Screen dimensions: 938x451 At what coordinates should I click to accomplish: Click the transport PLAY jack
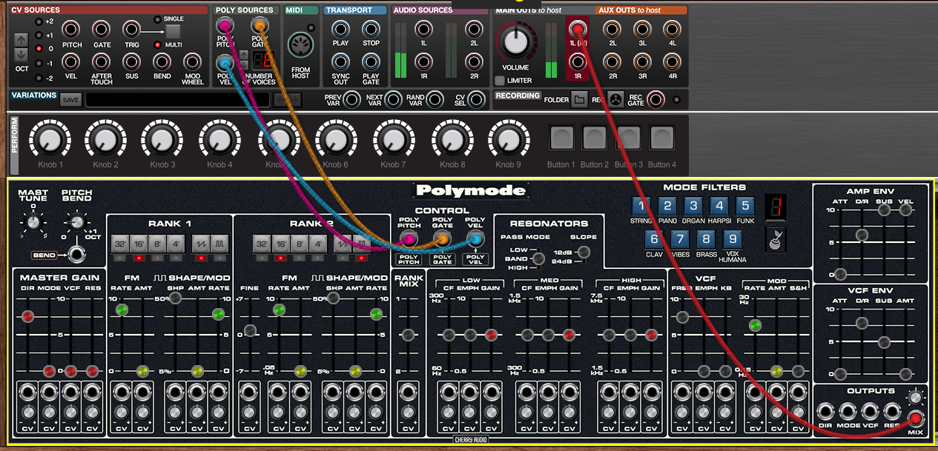(341, 30)
